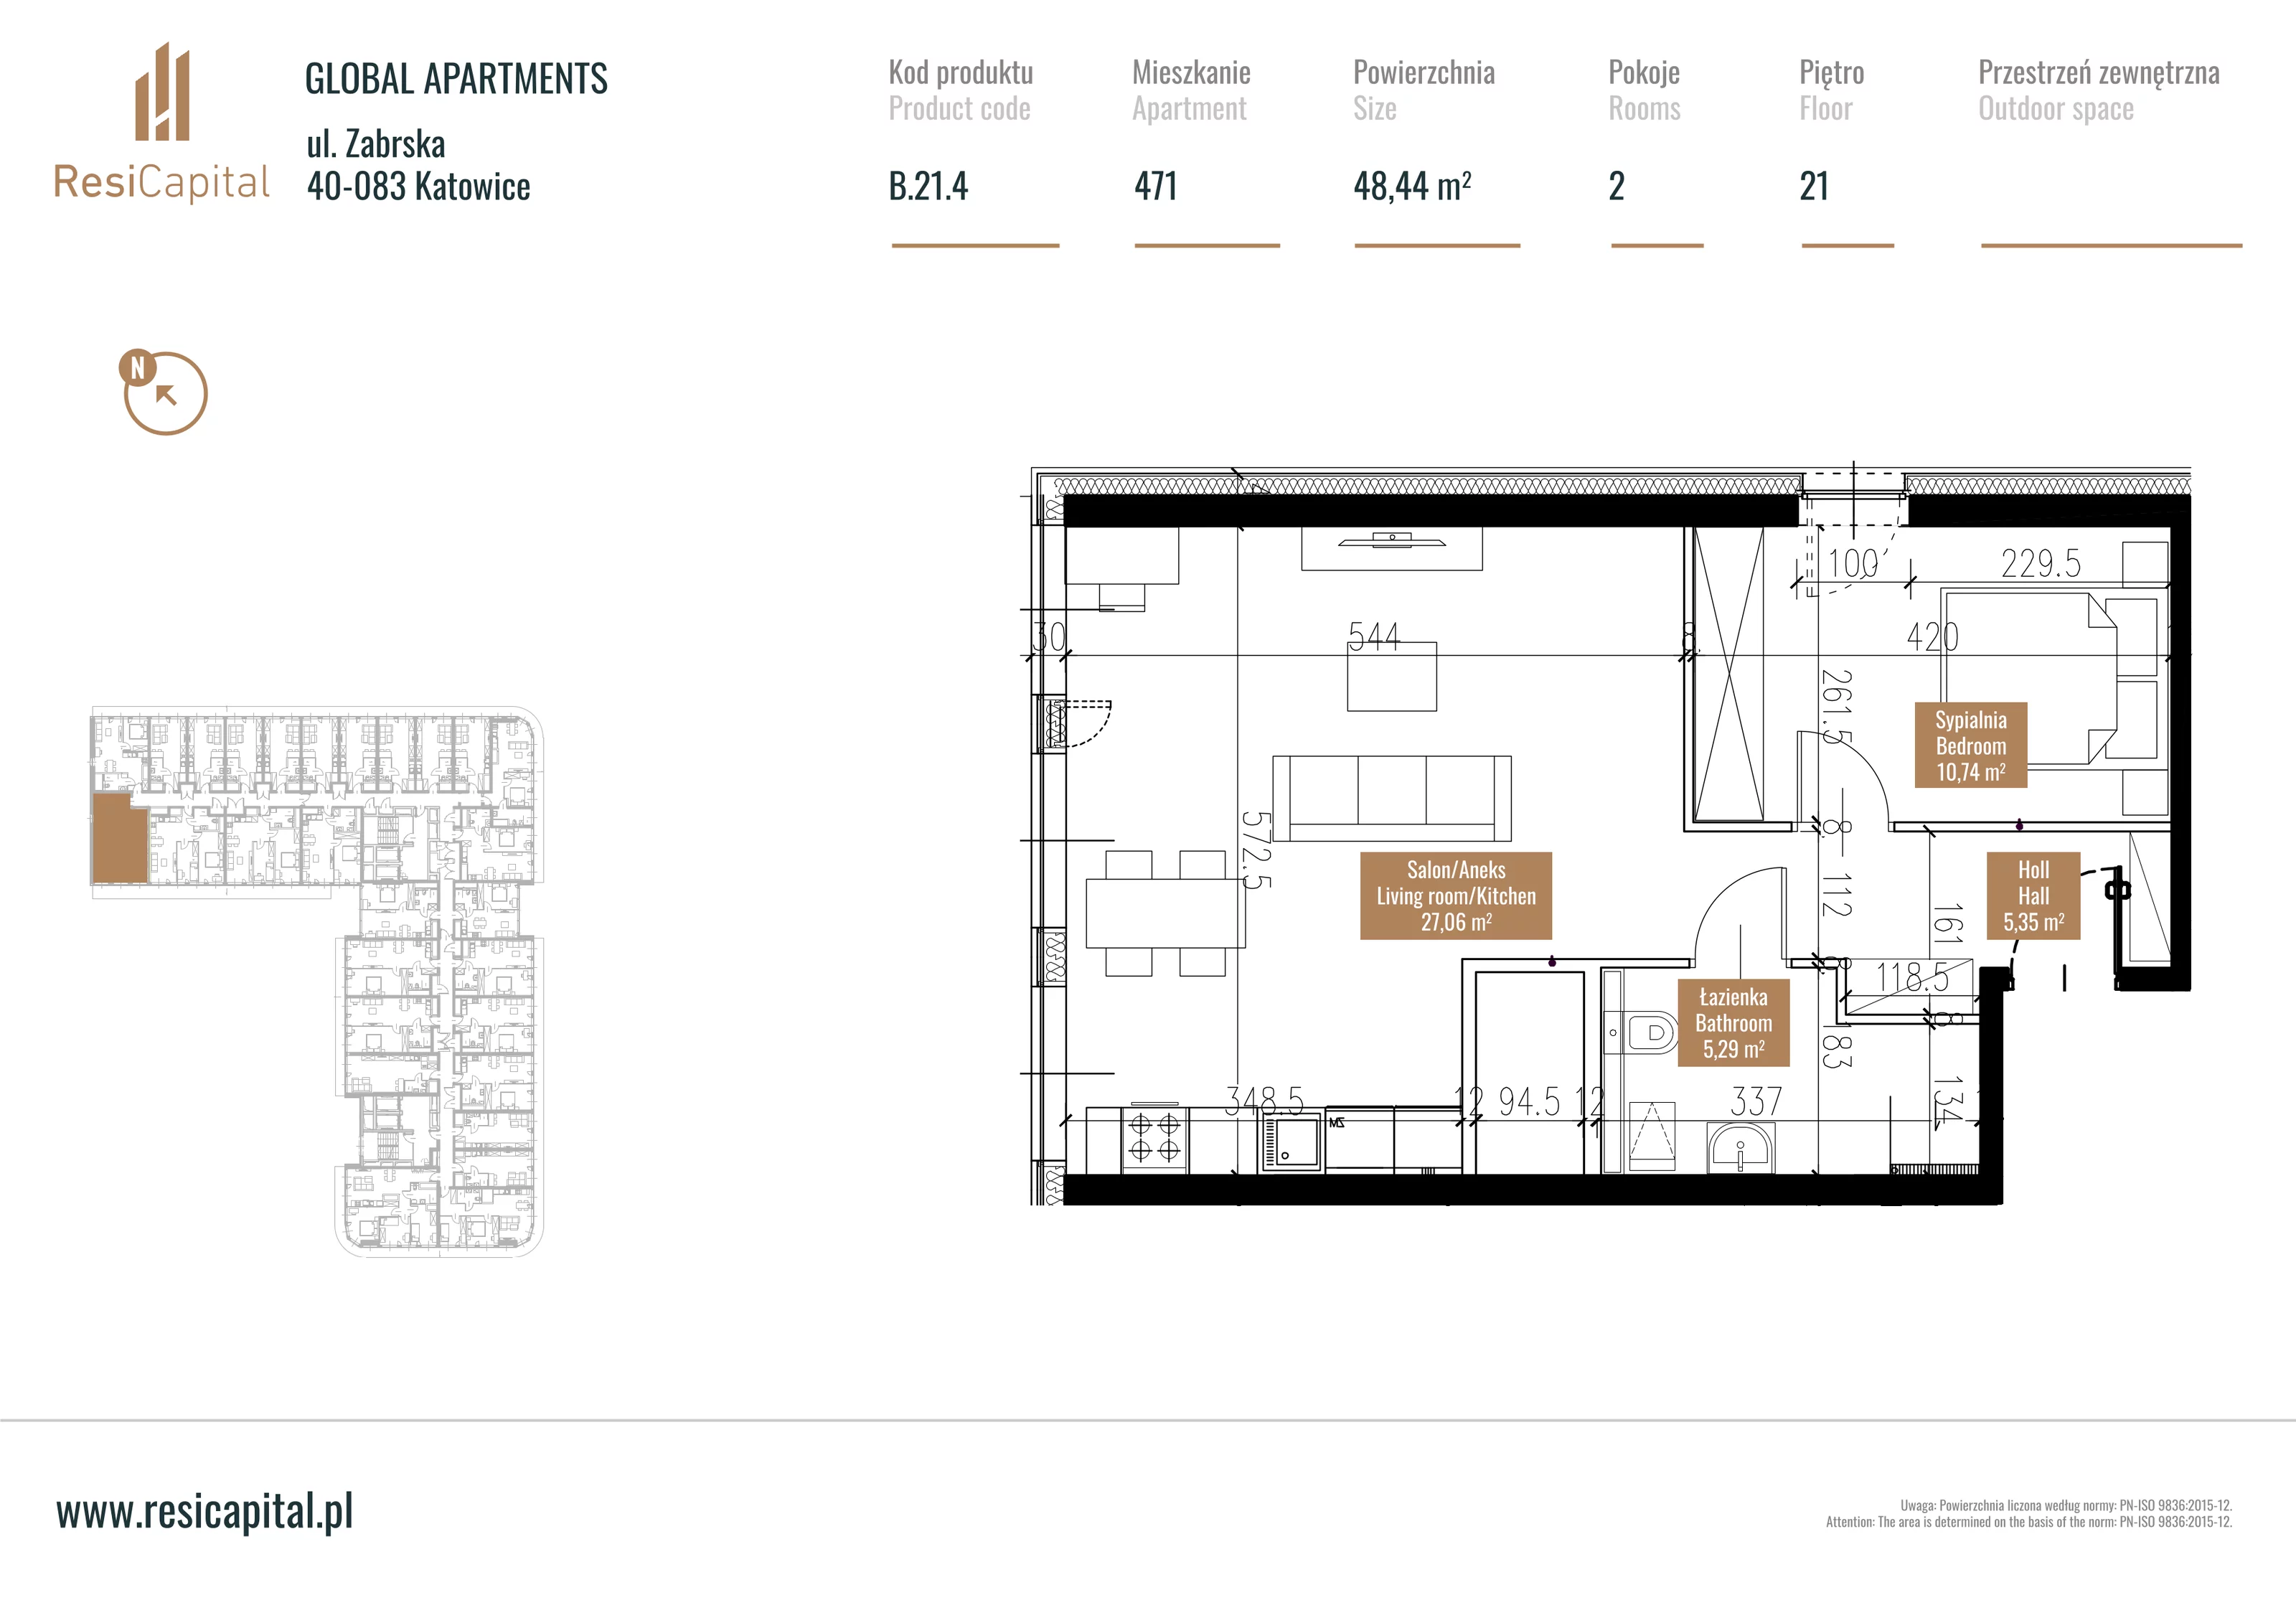Click the Salon/Aneks Living room label
Viewport: 2296px width, 1623px height.
pyautogui.click(x=1455, y=895)
